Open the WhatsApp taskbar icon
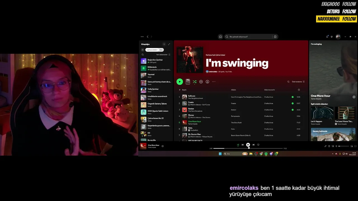The image size is (358, 201). tap(276, 154)
